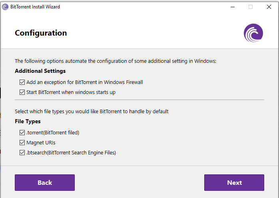This screenshot has height=198, width=279.
Task: Click the disabled maximize window button
Action: pyautogui.click(x=251, y=7)
